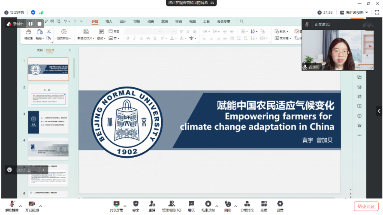Select slide 4 thumbnail
This screenshot has width=383, height=215.
click(48, 149)
